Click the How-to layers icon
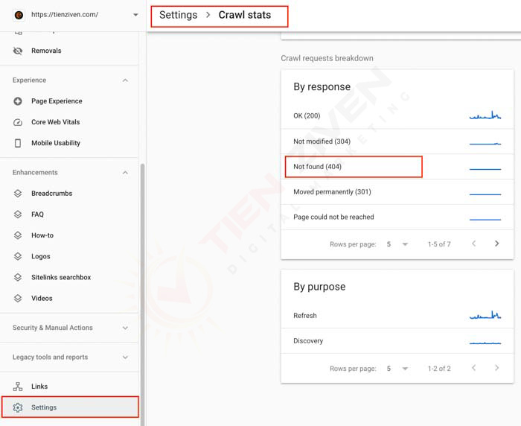The width and height of the screenshot is (521, 426). click(x=18, y=235)
